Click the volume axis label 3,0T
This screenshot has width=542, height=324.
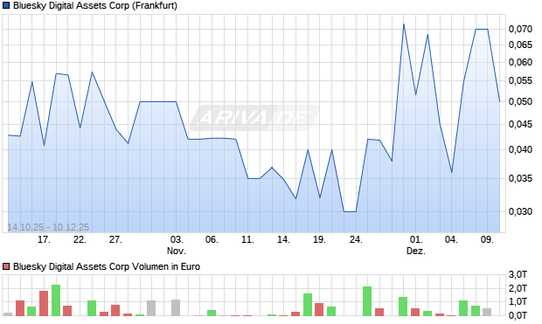pyautogui.click(x=518, y=274)
